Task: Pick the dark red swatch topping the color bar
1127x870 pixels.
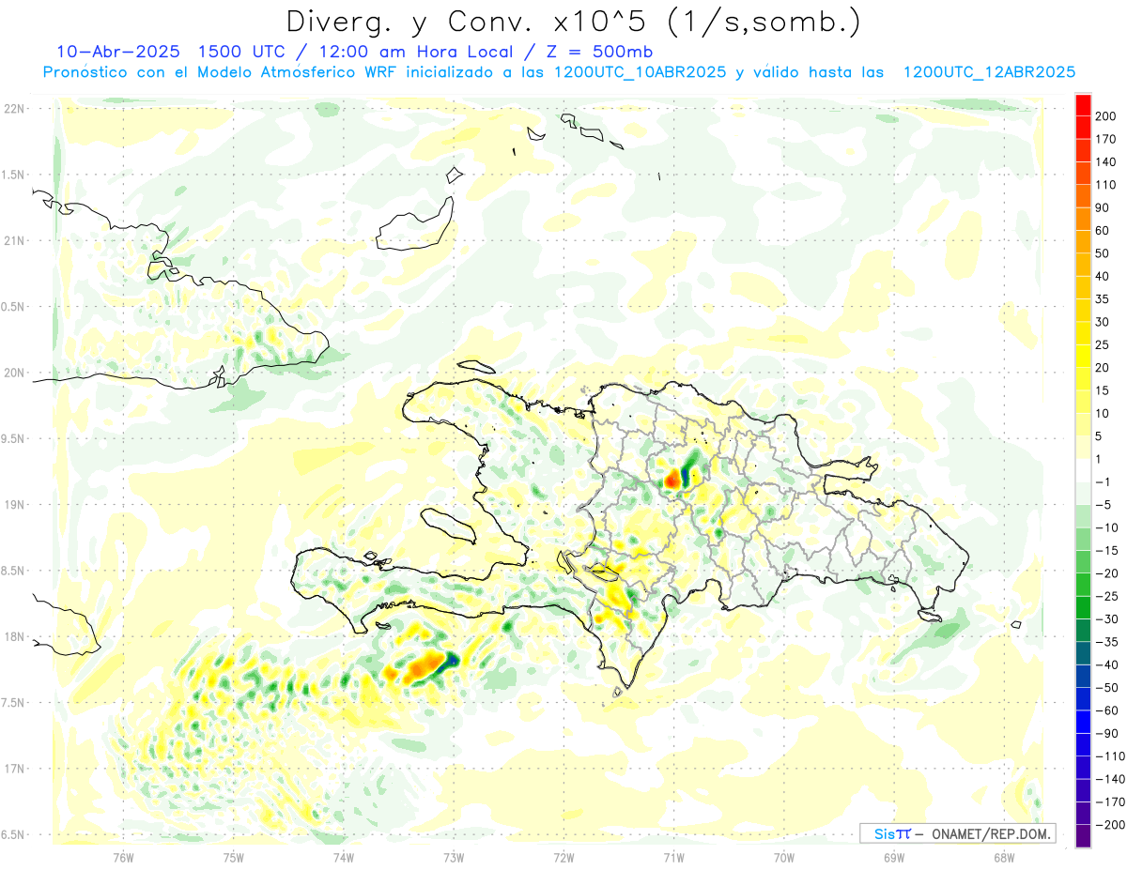Action: 1083,105
